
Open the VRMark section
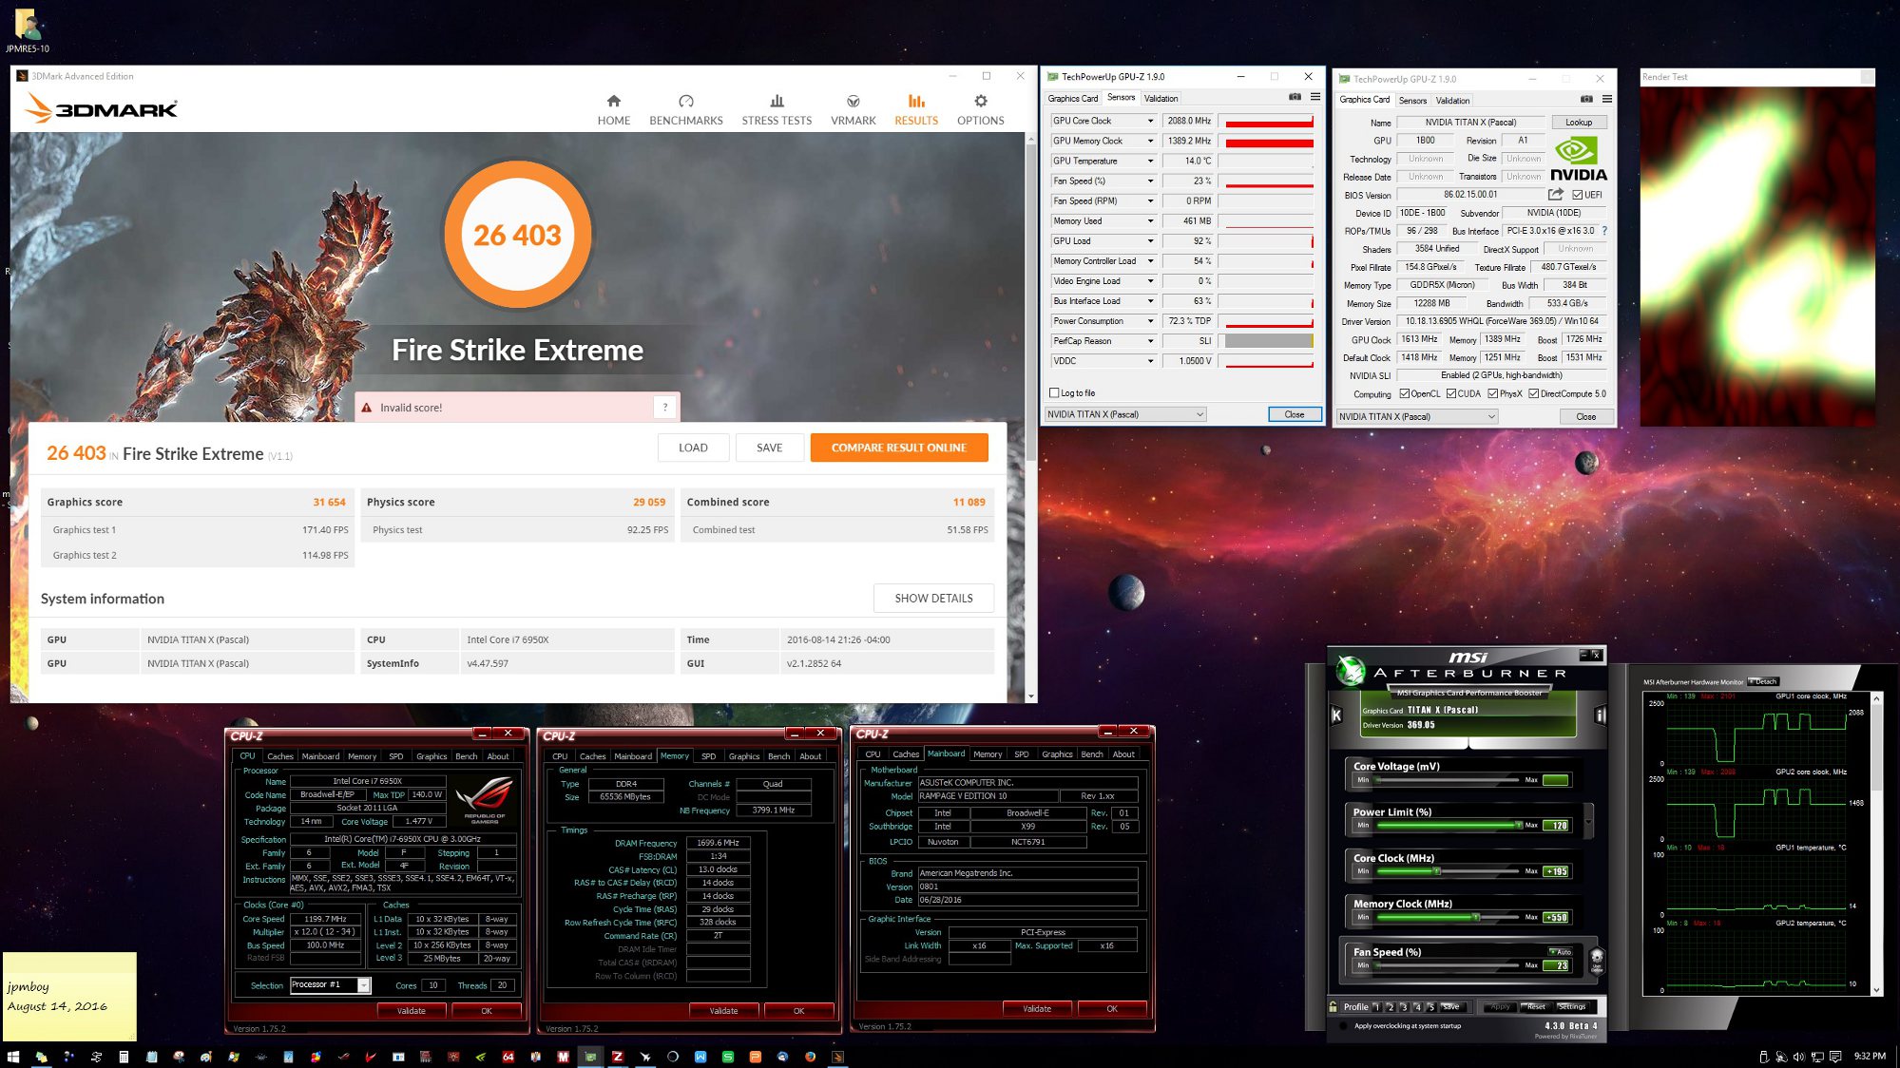853,109
